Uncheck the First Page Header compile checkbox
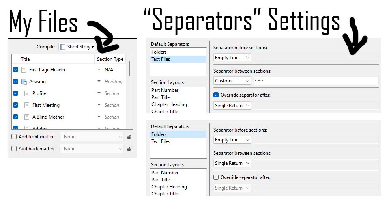The image size is (389, 212). (16, 70)
